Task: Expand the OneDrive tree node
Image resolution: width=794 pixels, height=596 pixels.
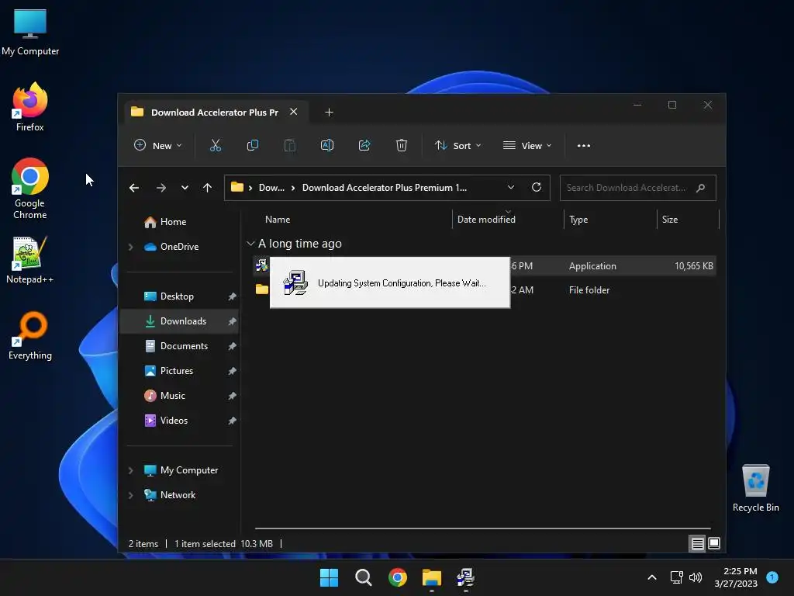Action: [x=130, y=247]
